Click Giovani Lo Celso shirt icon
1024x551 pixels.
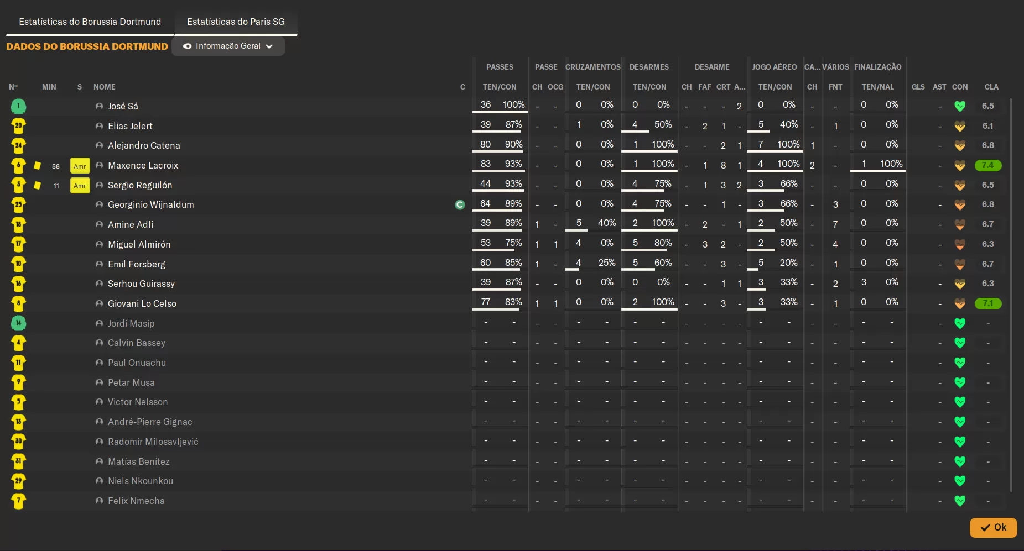point(18,303)
